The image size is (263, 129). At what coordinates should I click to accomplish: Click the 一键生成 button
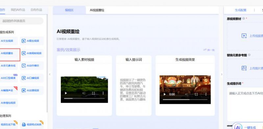[250, 127]
